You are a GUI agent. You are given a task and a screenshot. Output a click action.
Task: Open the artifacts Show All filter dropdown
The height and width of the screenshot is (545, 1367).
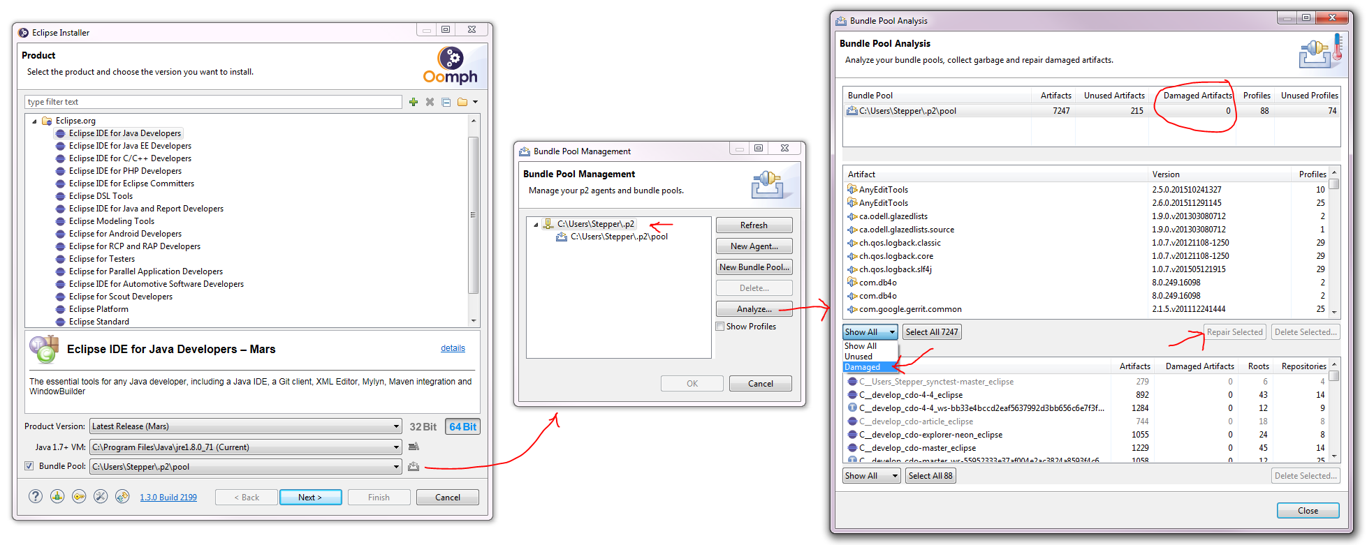point(870,332)
